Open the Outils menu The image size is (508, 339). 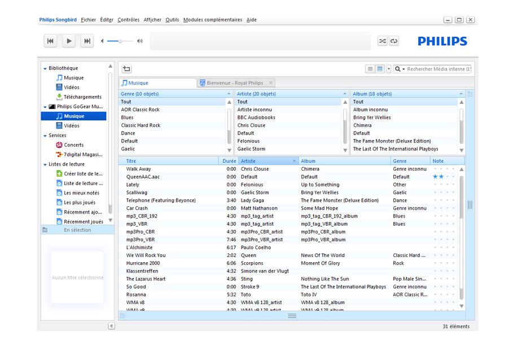pos(172,20)
